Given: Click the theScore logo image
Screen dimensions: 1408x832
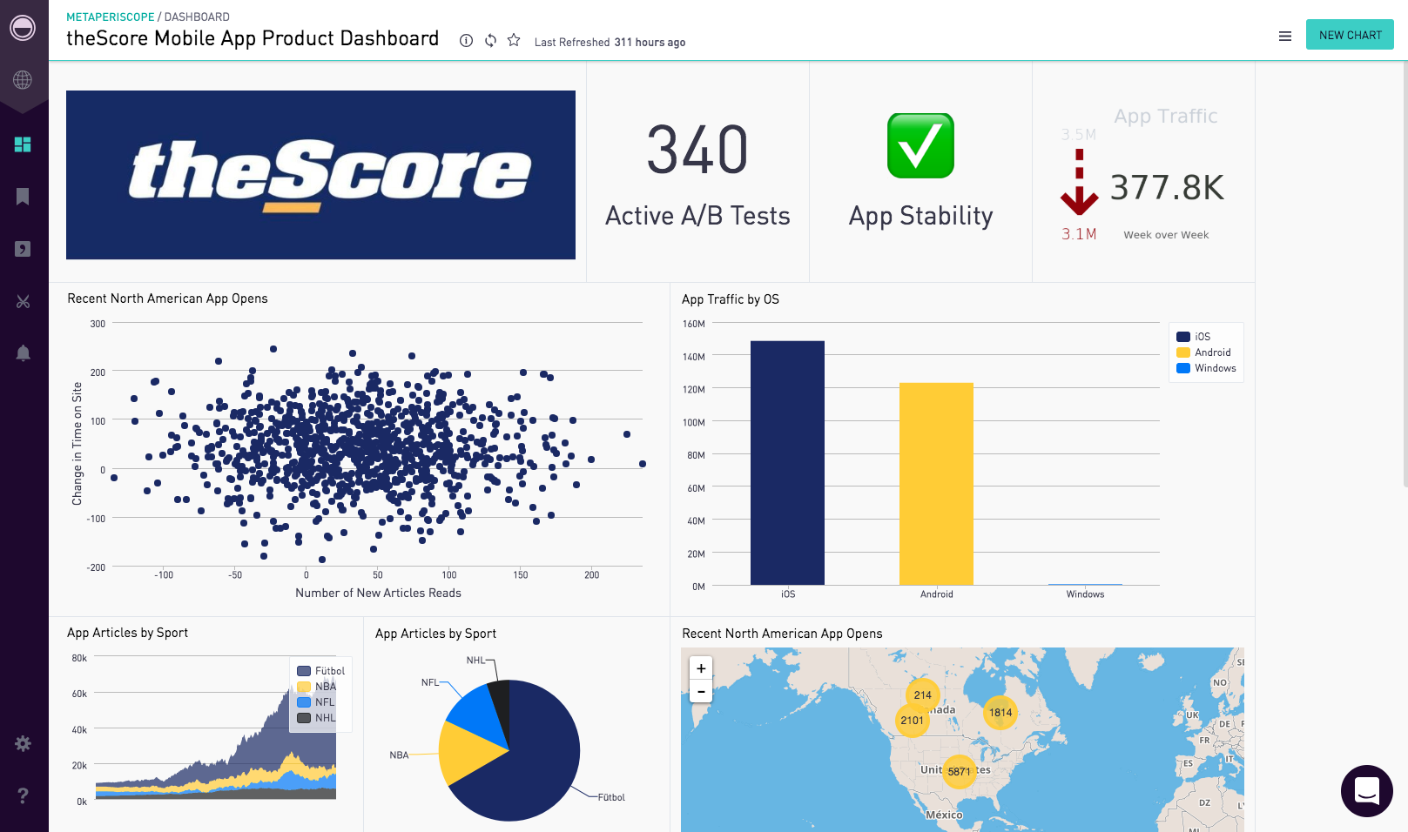Looking at the screenshot, I should coord(320,175).
